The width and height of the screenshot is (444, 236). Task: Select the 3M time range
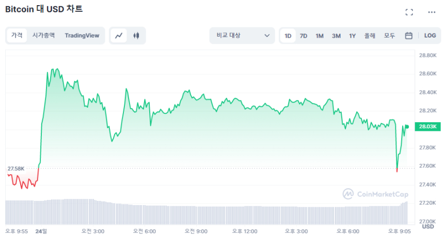tap(336, 36)
